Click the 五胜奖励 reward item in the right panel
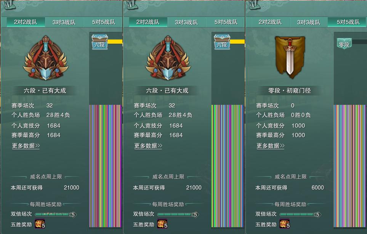This screenshot has width=367, height=234. pos(284,223)
